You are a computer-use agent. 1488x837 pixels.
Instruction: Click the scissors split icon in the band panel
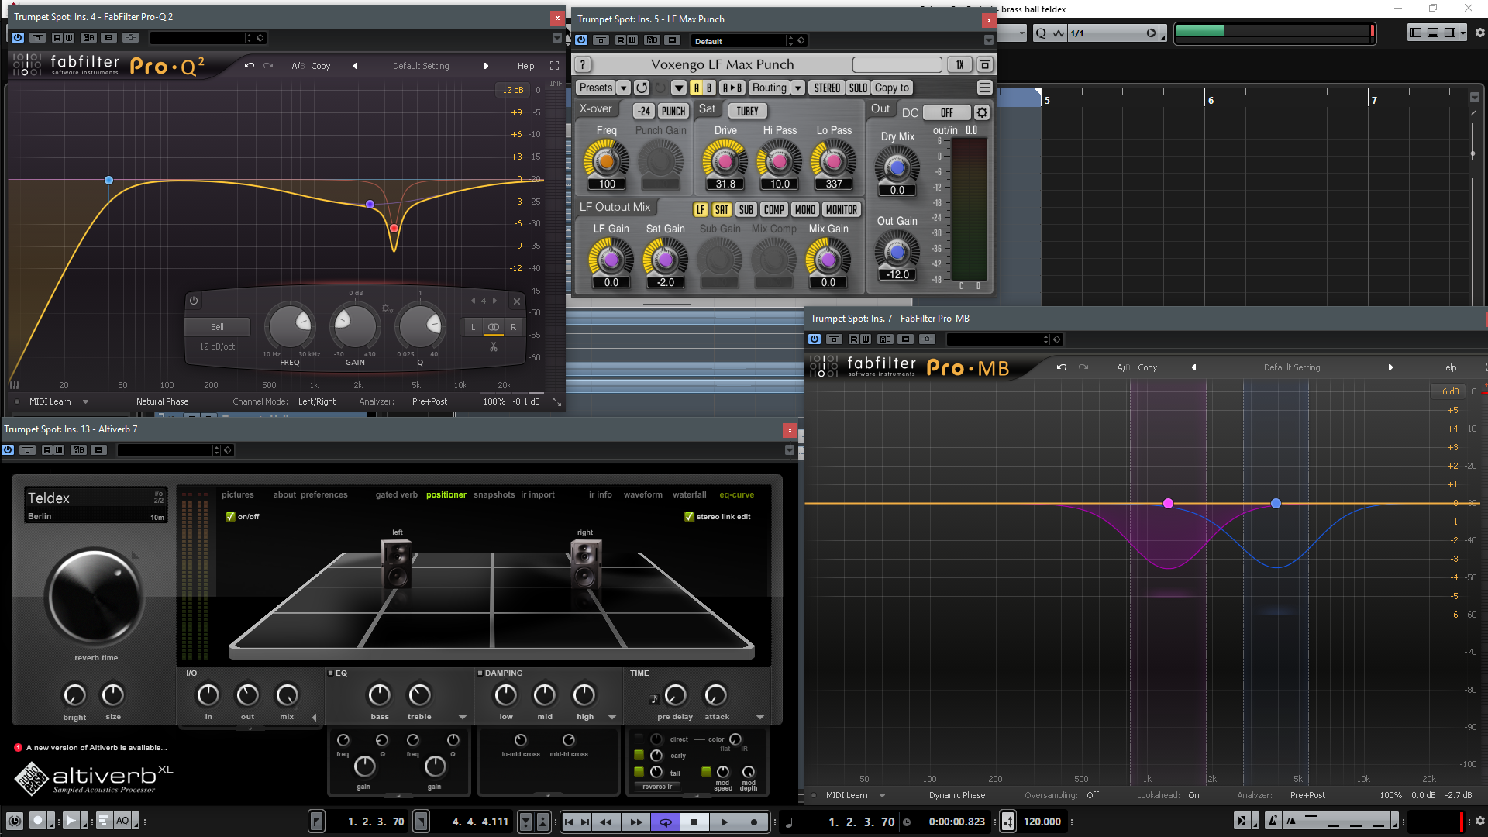[494, 346]
